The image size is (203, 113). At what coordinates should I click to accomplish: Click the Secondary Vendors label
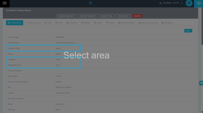tap(16, 99)
